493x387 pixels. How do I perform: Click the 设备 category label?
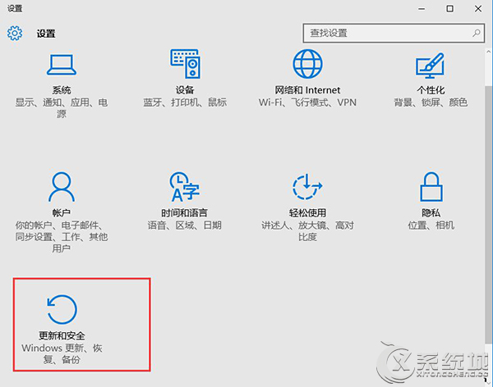coord(185,90)
